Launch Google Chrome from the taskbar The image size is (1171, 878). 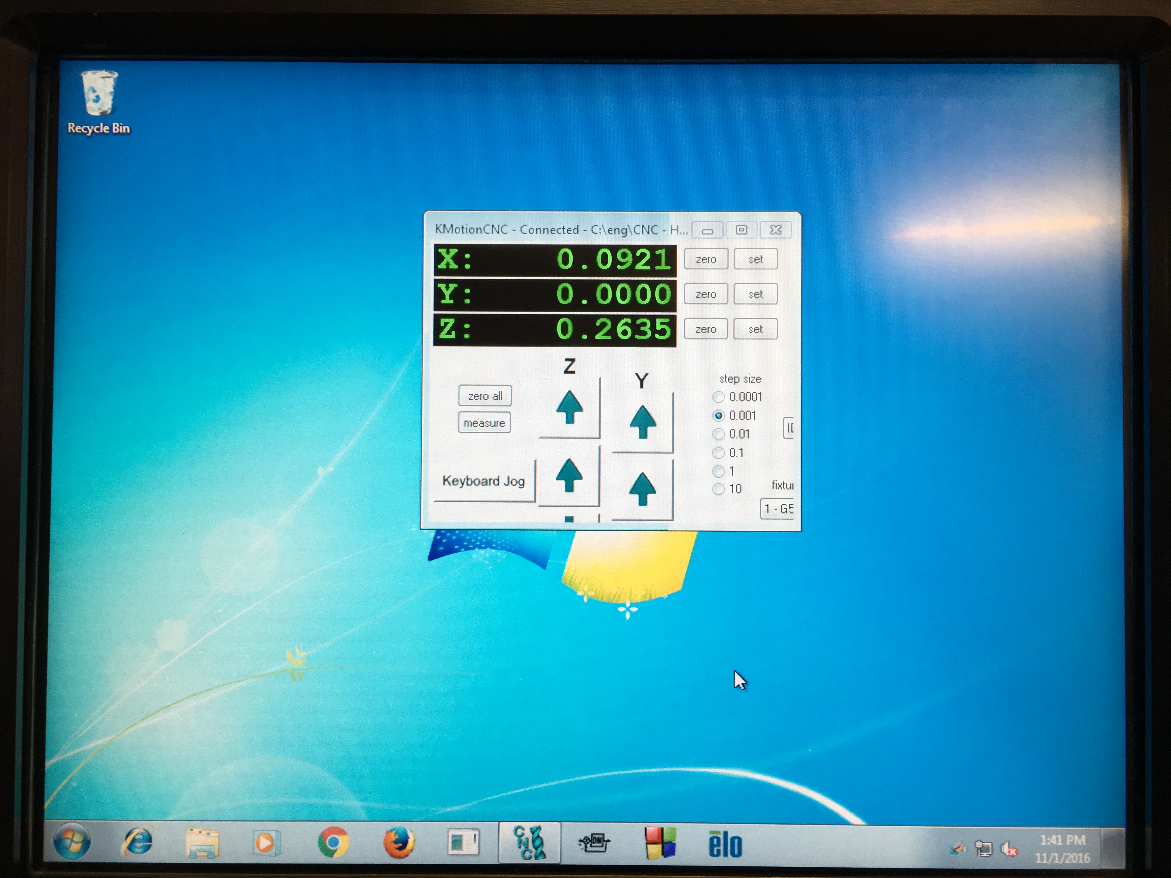(x=333, y=843)
